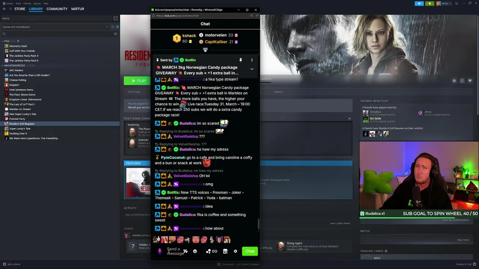479x269 pixels.
Task: Switch library to grid collections view
Action: pyautogui.click(x=116, y=18)
